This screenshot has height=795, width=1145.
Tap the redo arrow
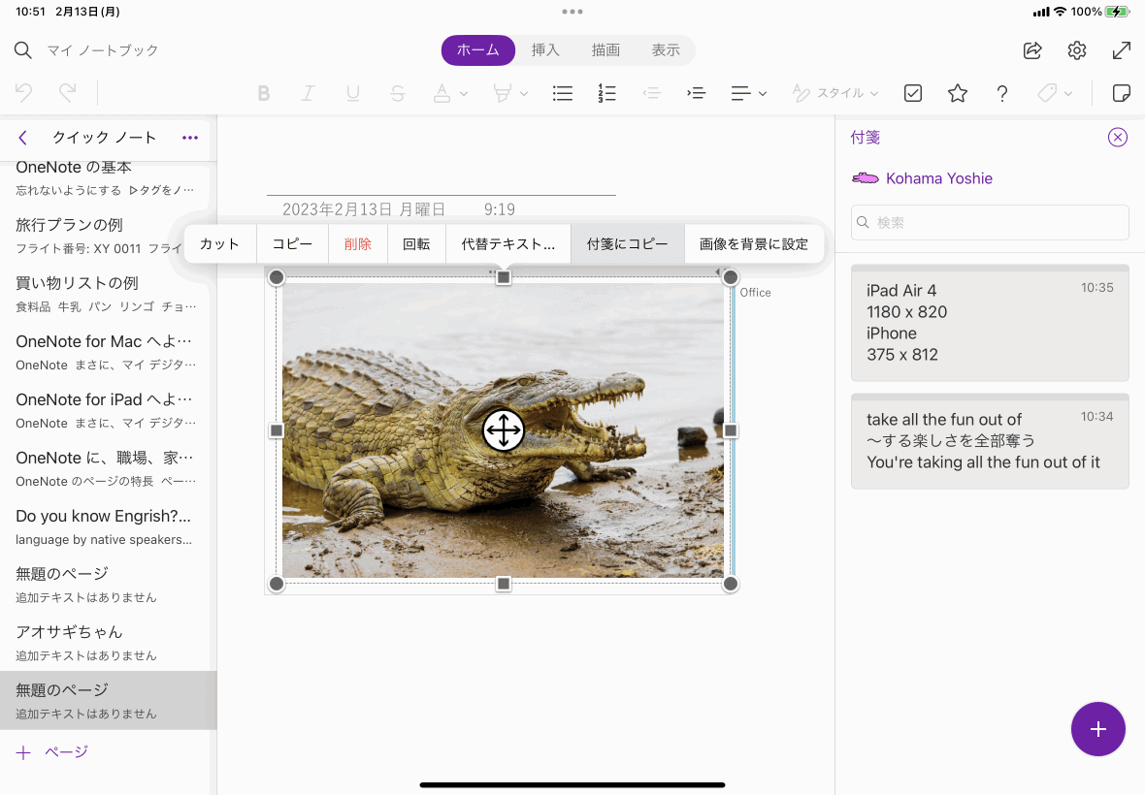68,93
